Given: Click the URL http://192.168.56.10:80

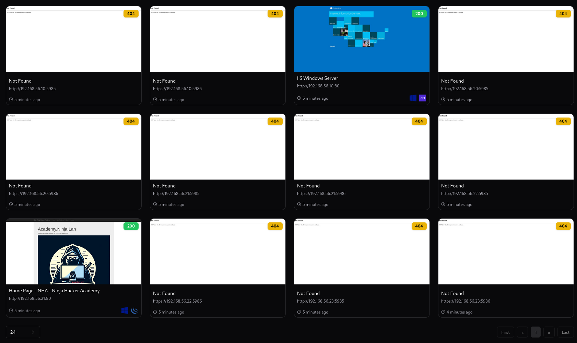Looking at the screenshot, I should coord(318,86).
